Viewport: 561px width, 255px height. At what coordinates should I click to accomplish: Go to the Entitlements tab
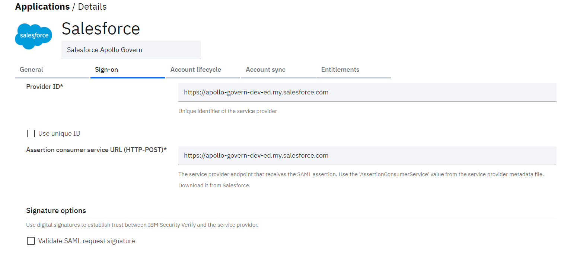coord(354,70)
